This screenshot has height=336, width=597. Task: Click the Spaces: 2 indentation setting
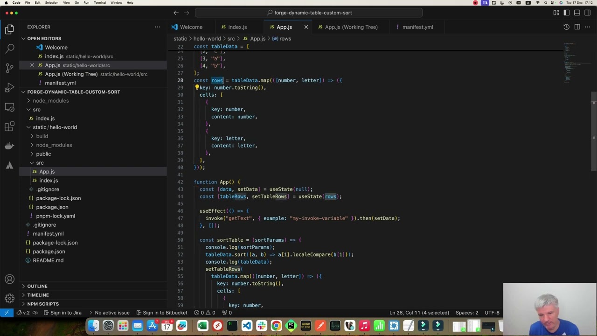(x=467, y=313)
